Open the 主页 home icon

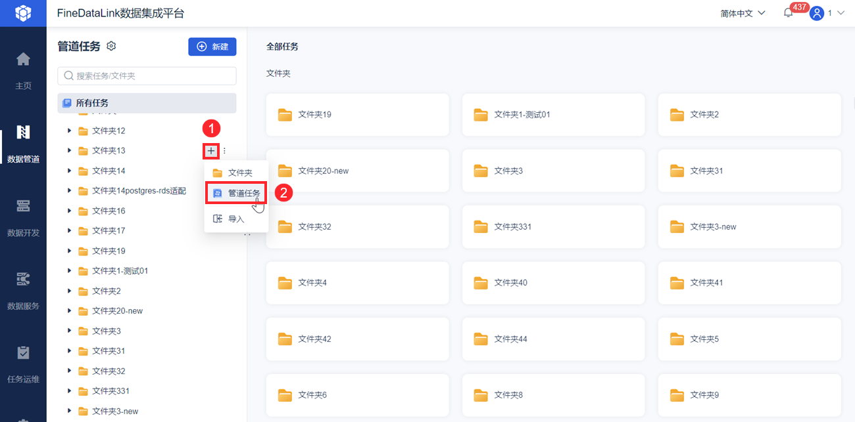tap(23, 60)
